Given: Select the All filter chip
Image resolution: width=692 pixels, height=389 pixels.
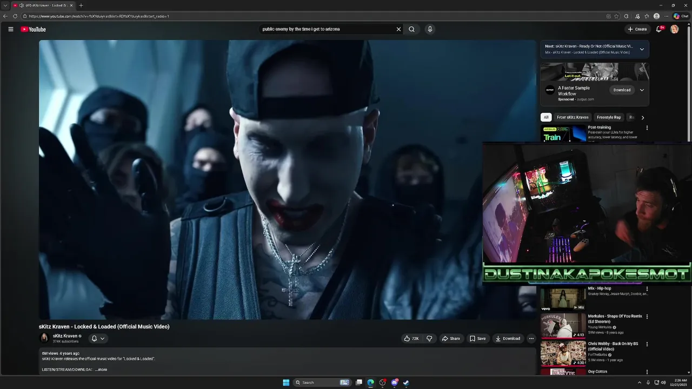Looking at the screenshot, I should click(546, 117).
